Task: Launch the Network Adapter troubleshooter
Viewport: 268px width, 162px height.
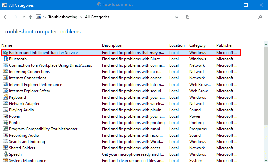Action: [24, 103]
